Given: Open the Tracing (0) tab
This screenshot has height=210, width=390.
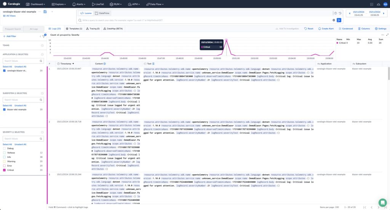Looking at the screenshot, I should 93,29.
